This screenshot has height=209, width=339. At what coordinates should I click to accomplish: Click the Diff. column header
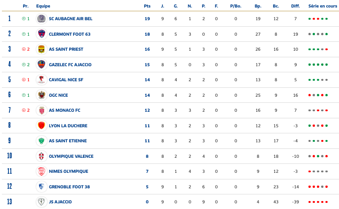pos(295,6)
